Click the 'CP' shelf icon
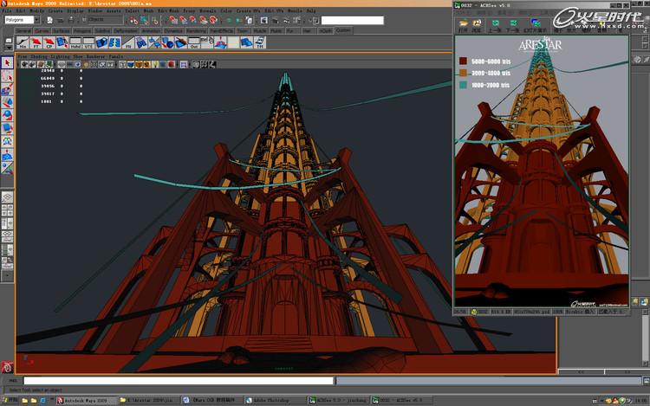Image resolution: width=650 pixels, height=406 pixels. [x=49, y=42]
